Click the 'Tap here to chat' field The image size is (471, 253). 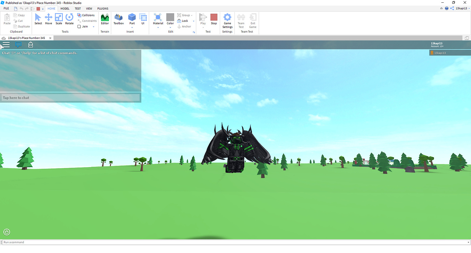click(71, 98)
